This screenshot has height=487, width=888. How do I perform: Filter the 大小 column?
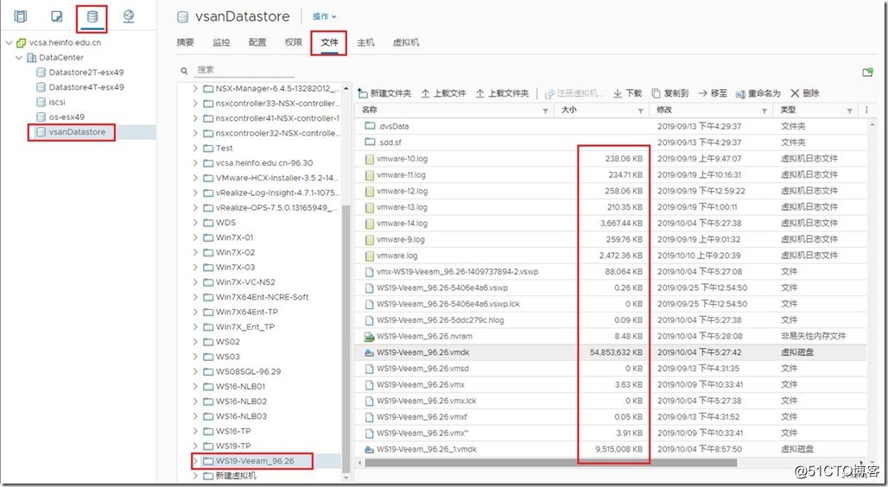640,111
